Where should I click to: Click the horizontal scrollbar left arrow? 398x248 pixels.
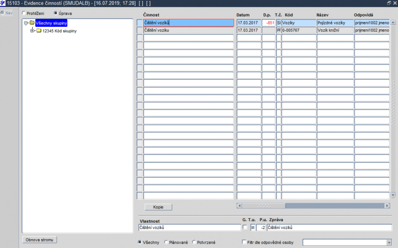click(x=239, y=206)
